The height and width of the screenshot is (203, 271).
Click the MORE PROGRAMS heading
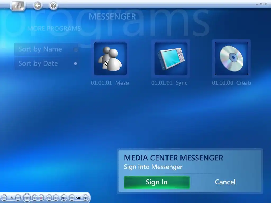coord(54,29)
